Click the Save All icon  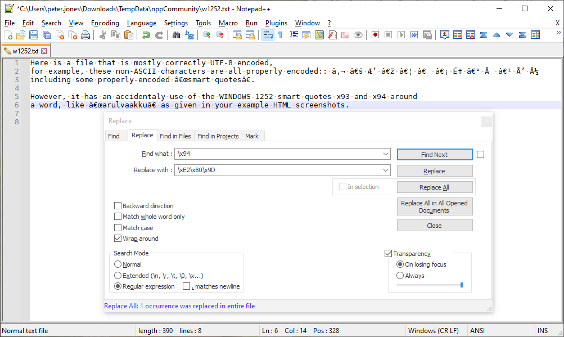pos(47,35)
